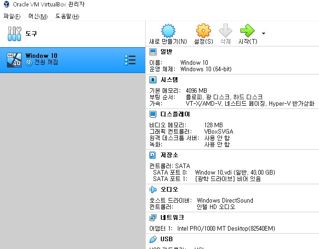This screenshot has width=319, height=249.
Task: Select the 도구 label in the left panel
Action: [31, 34]
